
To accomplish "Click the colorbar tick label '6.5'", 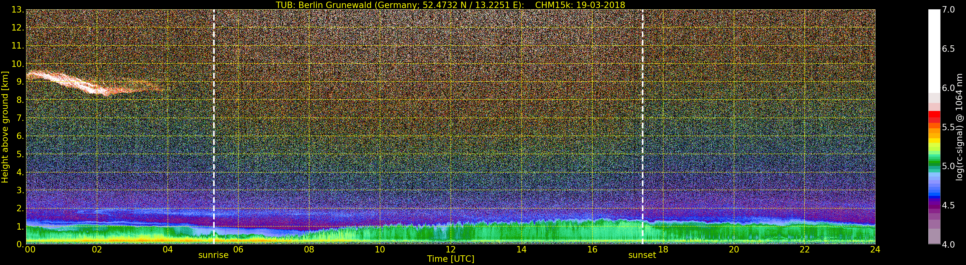I will (x=948, y=49).
